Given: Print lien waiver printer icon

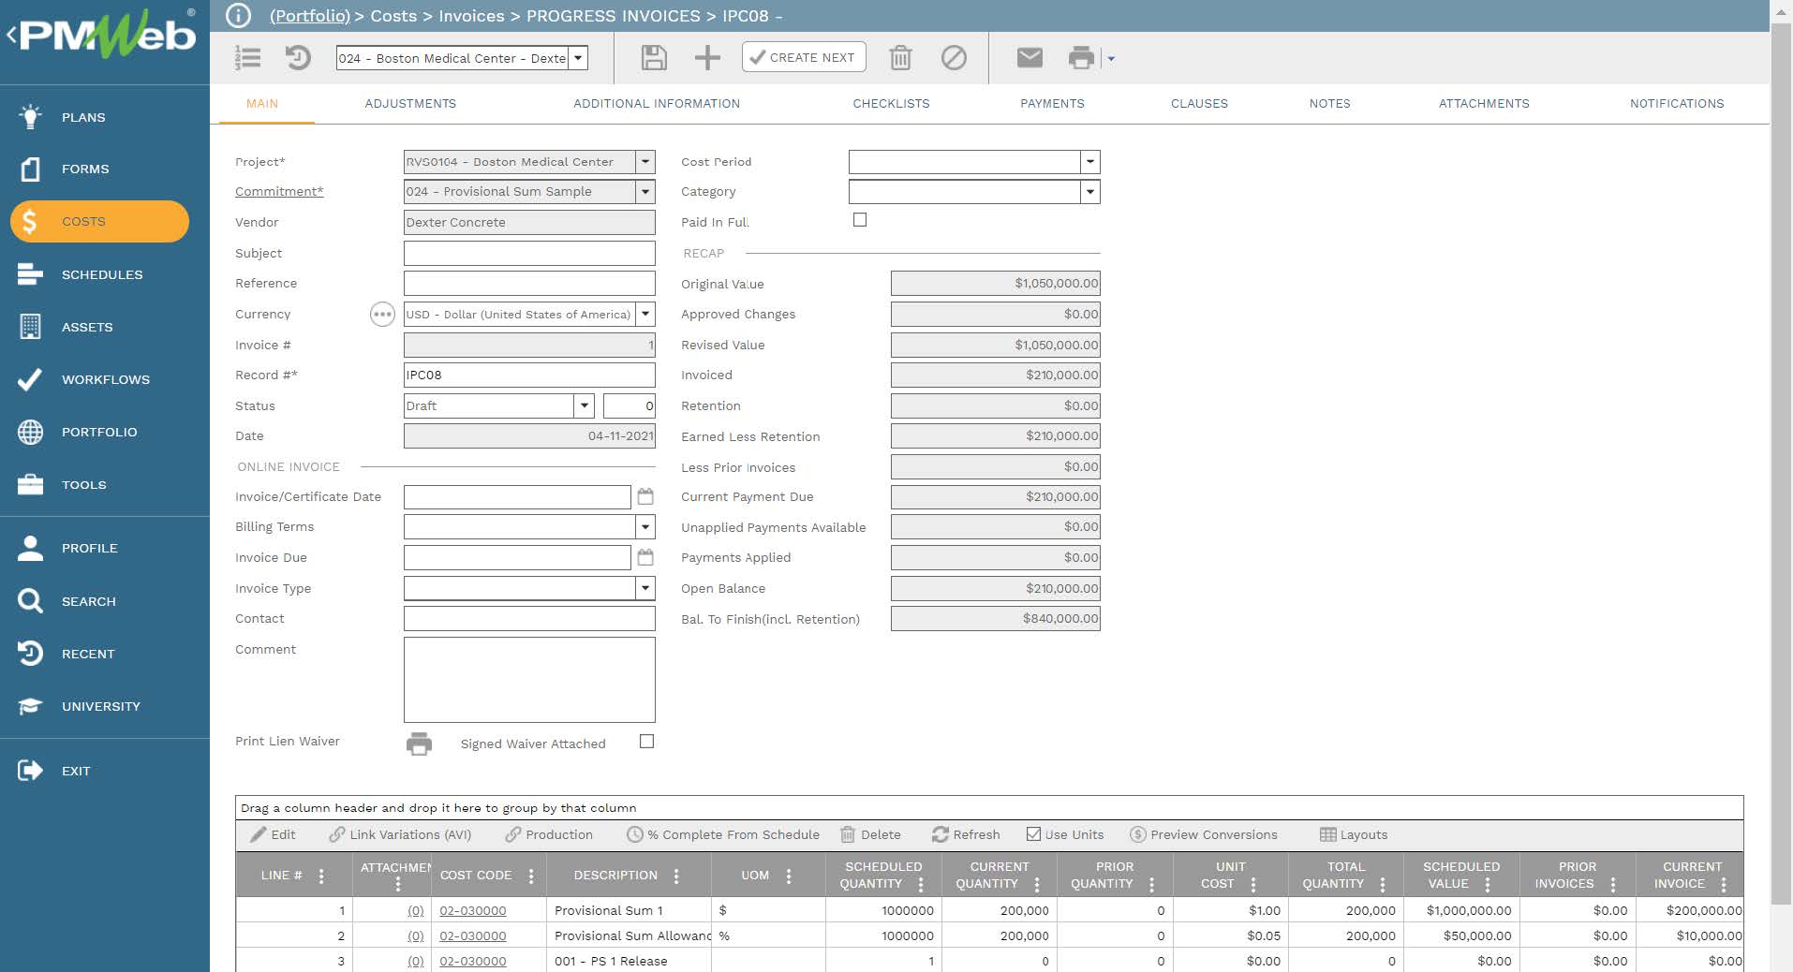Looking at the screenshot, I should click(x=419, y=744).
